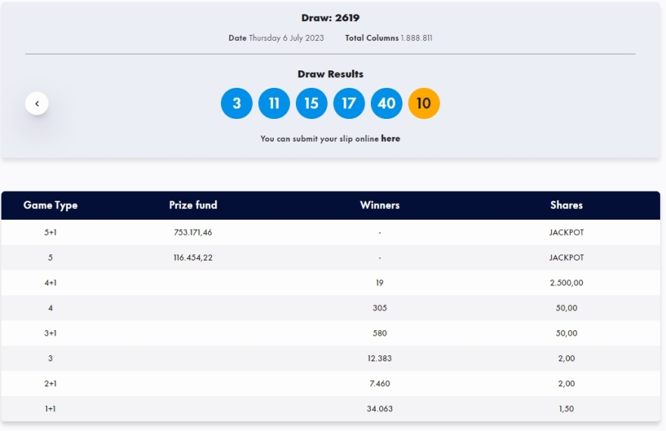Click the 116.454,22 prize fund amount

(x=193, y=258)
